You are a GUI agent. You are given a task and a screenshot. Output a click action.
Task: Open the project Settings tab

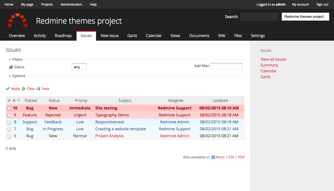(258, 36)
